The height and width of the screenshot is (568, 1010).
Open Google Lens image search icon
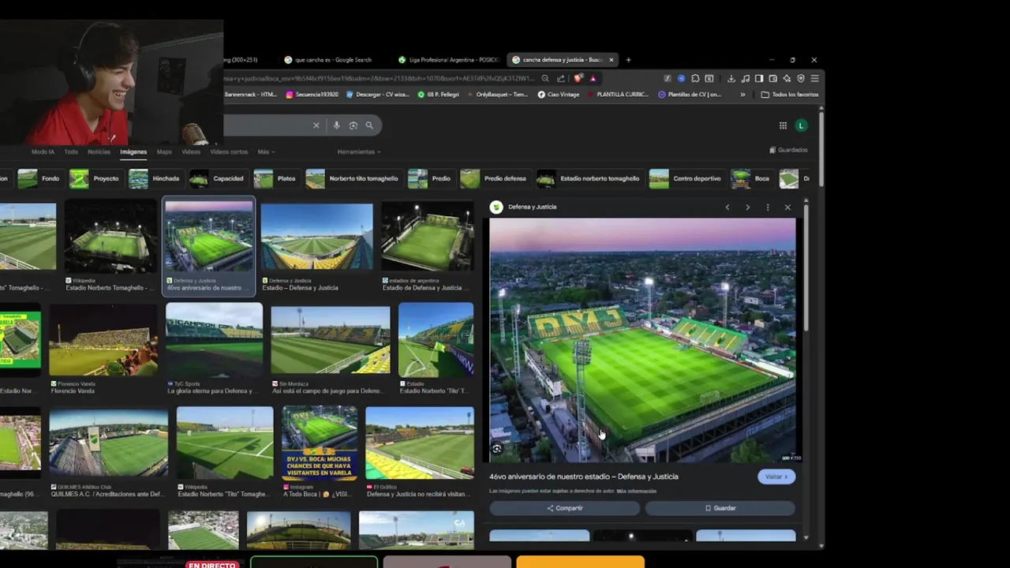pyautogui.click(x=353, y=125)
